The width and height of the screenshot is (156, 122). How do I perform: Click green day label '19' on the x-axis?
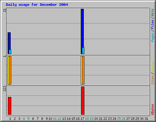point(91,119)
